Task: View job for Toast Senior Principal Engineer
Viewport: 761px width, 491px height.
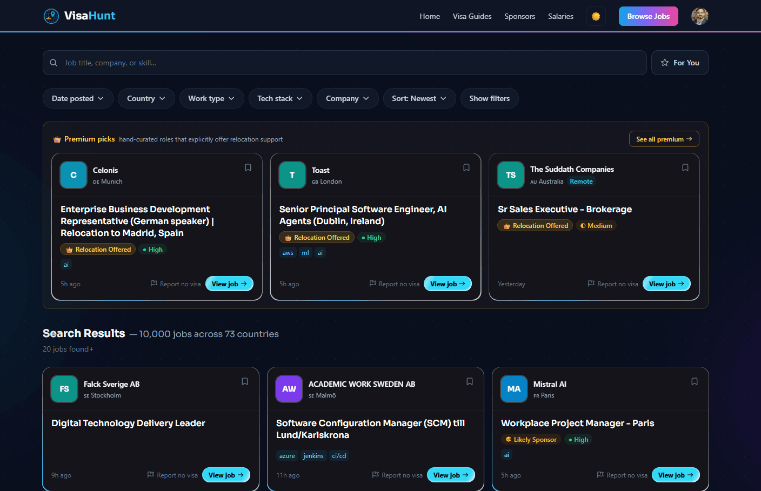Action: pyautogui.click(x=448, y=284)
